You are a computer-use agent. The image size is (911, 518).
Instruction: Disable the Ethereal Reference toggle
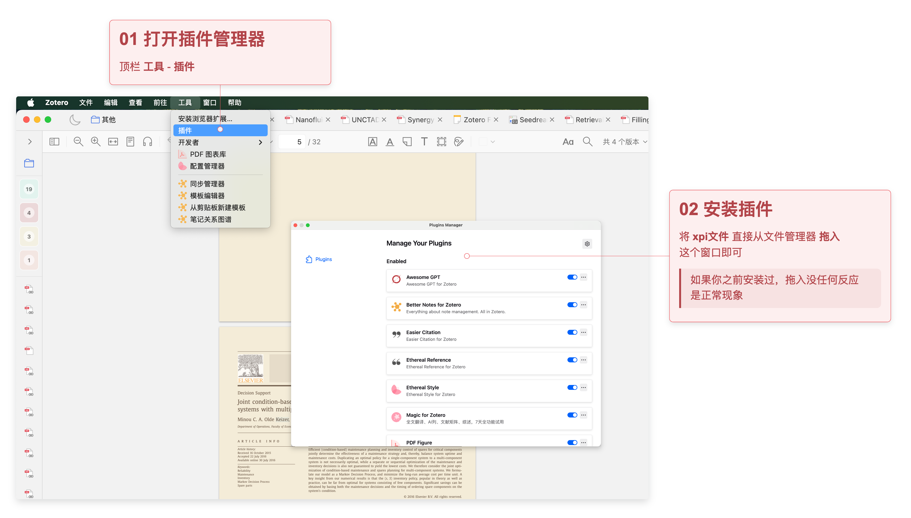pos(572,360)
